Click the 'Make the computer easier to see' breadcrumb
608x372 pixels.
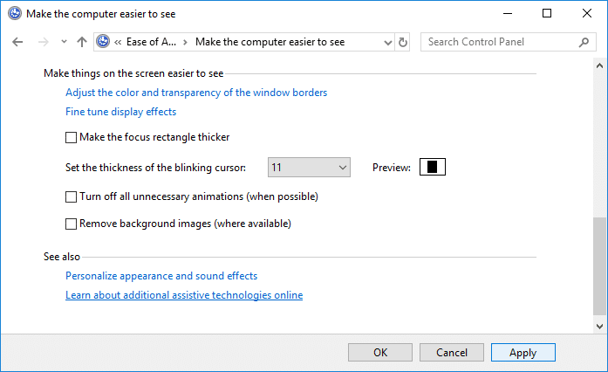(270, 42)
